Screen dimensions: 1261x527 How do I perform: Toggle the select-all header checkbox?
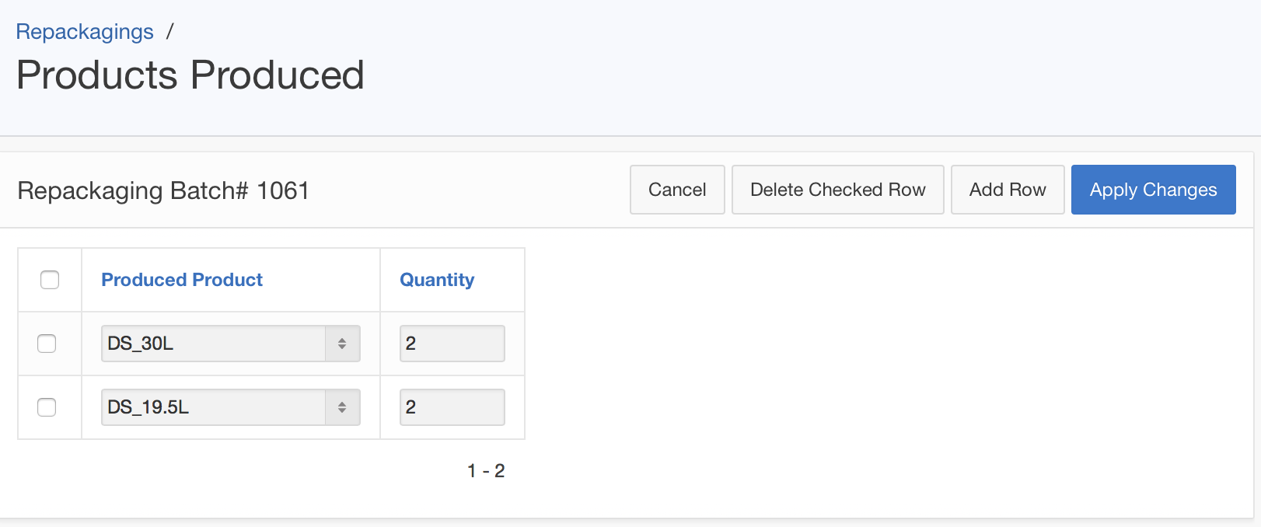(x=50, y=280)
